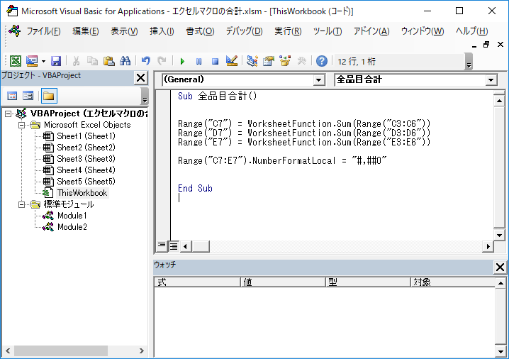Restore the inner code window
Screen dimensions: 509x359
pyautogui.click(x=486, y=45)
